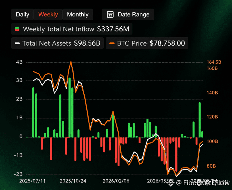
Task: Click the 2025/10/24 date label
Action: (x=73, y=181)
